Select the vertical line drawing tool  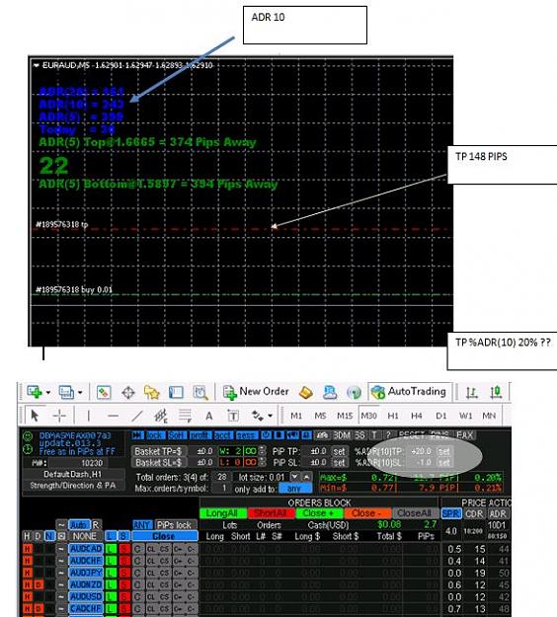coord(89,416)
